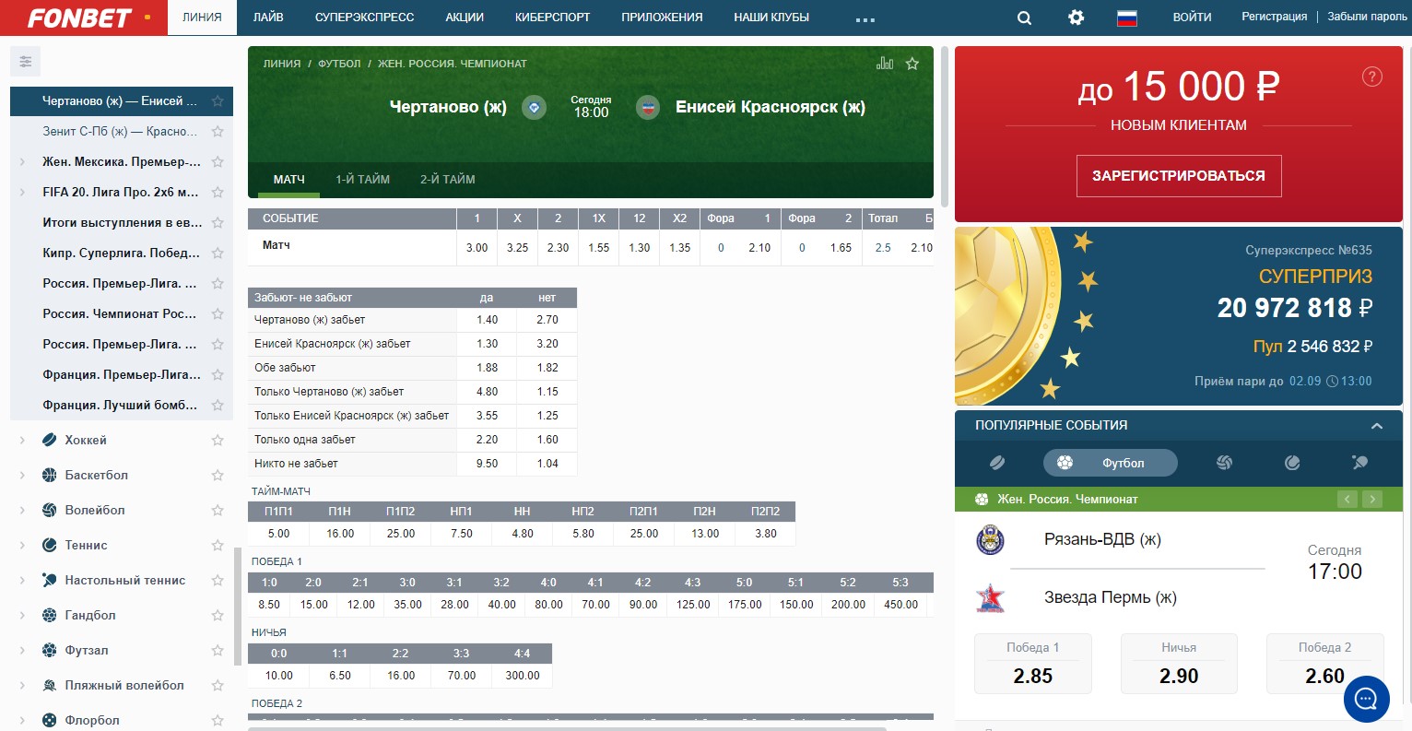
Task: Select tennis icon in popular events
Action: point(1292,463)
